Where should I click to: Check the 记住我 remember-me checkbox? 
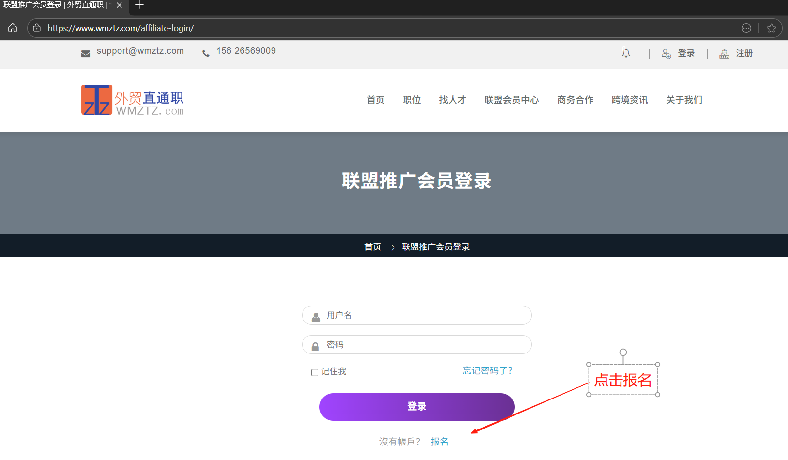(x=314, y=372)
